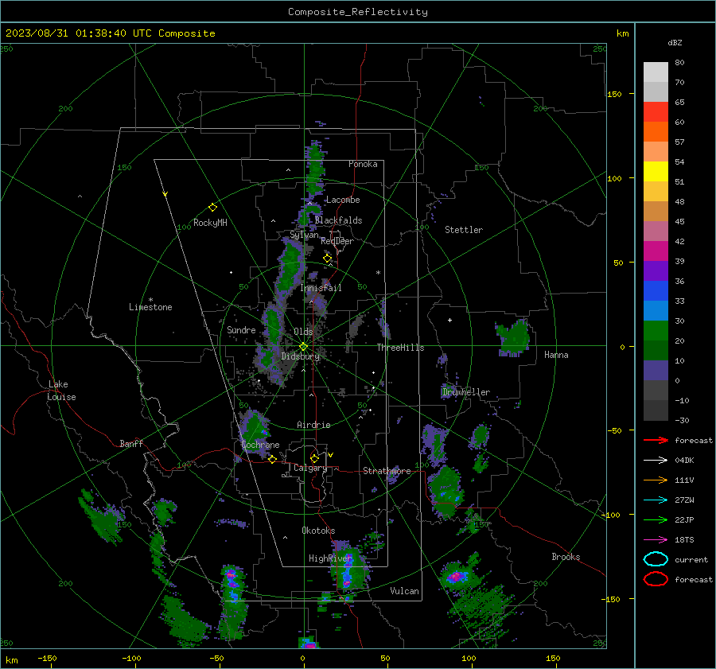
Task: Select yellow diamond marker above Calgary label
Action: (x=314, y=458)
